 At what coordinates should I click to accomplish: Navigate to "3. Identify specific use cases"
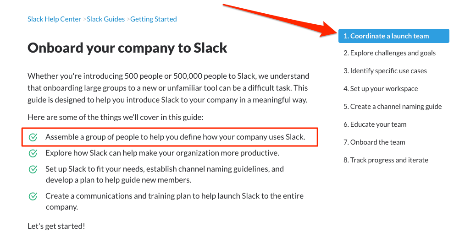pyautogui.click(x=385, y=71)
